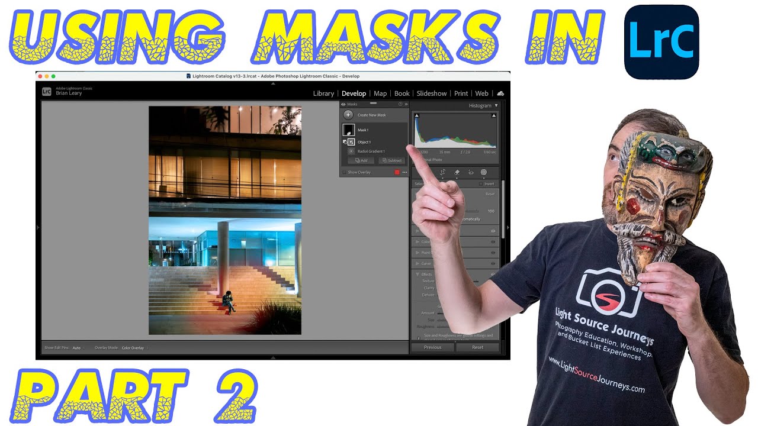
Task: Open the Book module
Action: coord(402,93)
